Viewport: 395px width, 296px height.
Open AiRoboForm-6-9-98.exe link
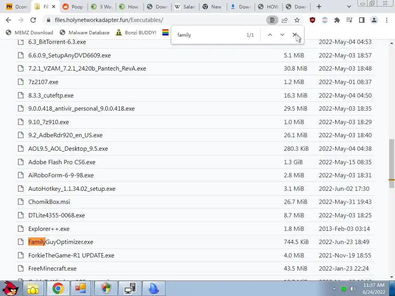coord(61,175)
